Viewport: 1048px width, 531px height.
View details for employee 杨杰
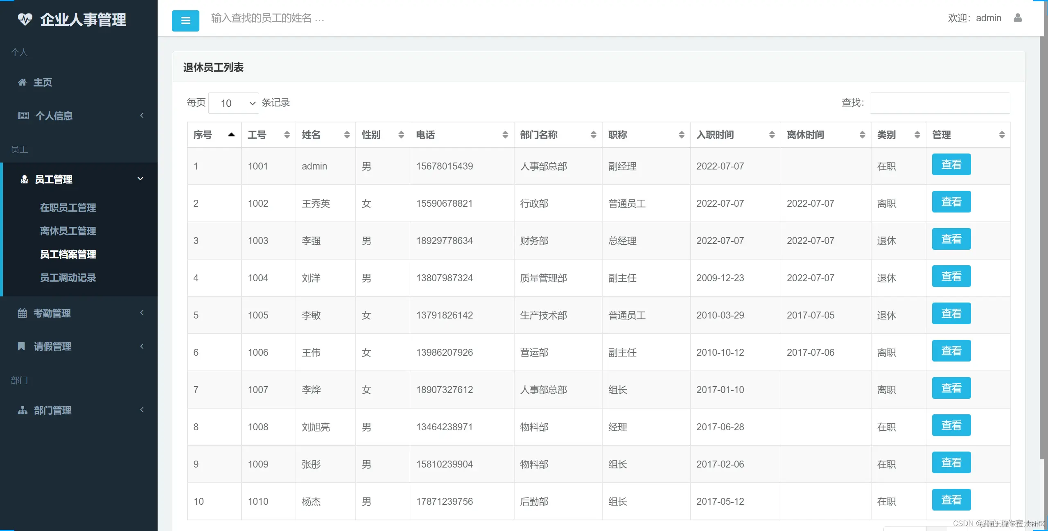point(951,500)
